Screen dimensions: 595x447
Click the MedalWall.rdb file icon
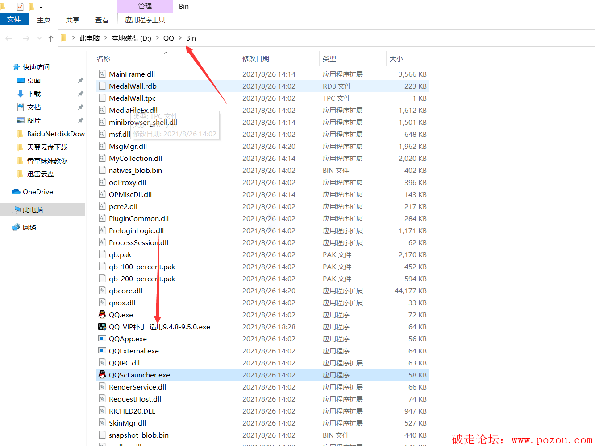coord(102,86)
